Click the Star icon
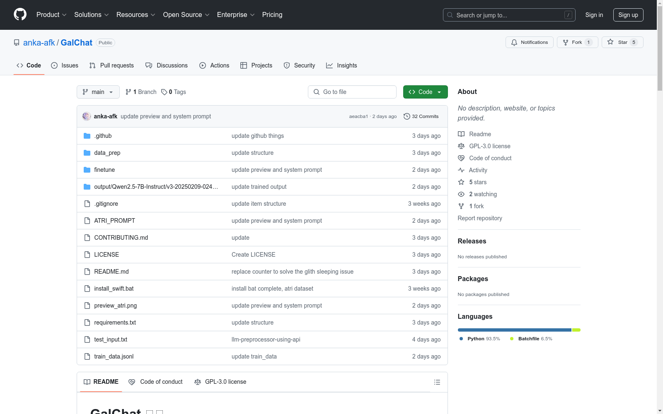This screenshot has height=414, width=663. pyautogui.click(x=610, y=42)
